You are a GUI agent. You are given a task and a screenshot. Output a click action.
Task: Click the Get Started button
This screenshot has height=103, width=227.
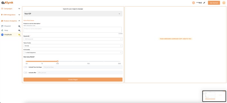[x=214, y=3]
